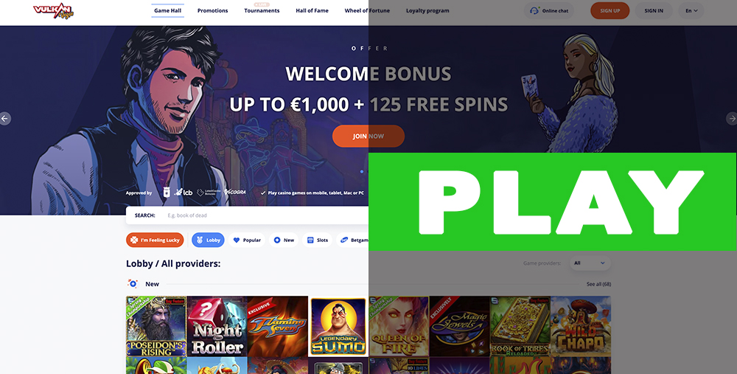The width and height of the screenshot is (737, 374).
Task: Click the SIGN UP button
Action: (609, 10)
